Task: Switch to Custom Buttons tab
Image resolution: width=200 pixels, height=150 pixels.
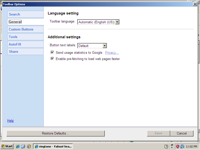Action: coord(25,29)
